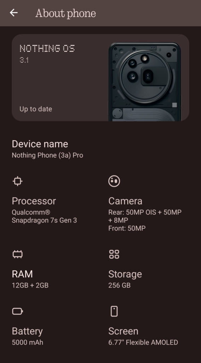Viewport: 201px width, 363px height.
Task: Tap the back arrow icon
Action: (x=14, y=13)
